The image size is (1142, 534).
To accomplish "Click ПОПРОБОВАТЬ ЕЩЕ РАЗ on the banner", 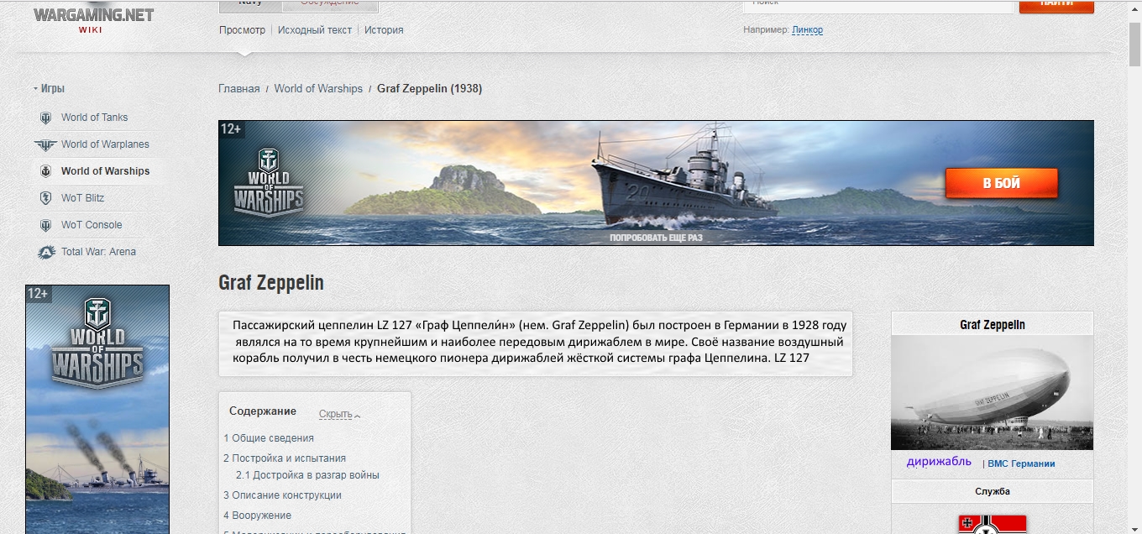I will click(656, 238).
